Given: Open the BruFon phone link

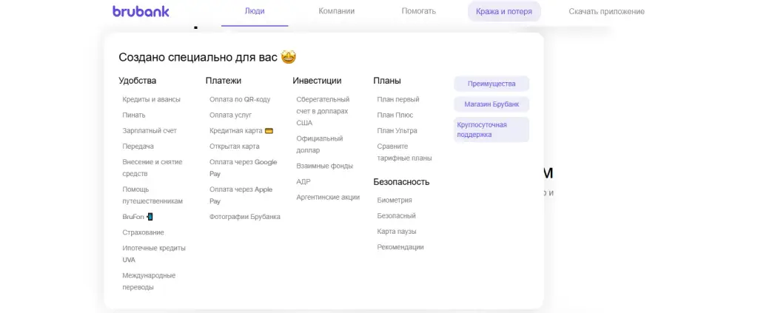Looking at the screenshot, I should [137, 217].
